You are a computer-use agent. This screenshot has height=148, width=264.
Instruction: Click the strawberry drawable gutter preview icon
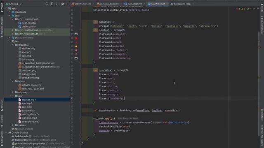coord(76,58)
